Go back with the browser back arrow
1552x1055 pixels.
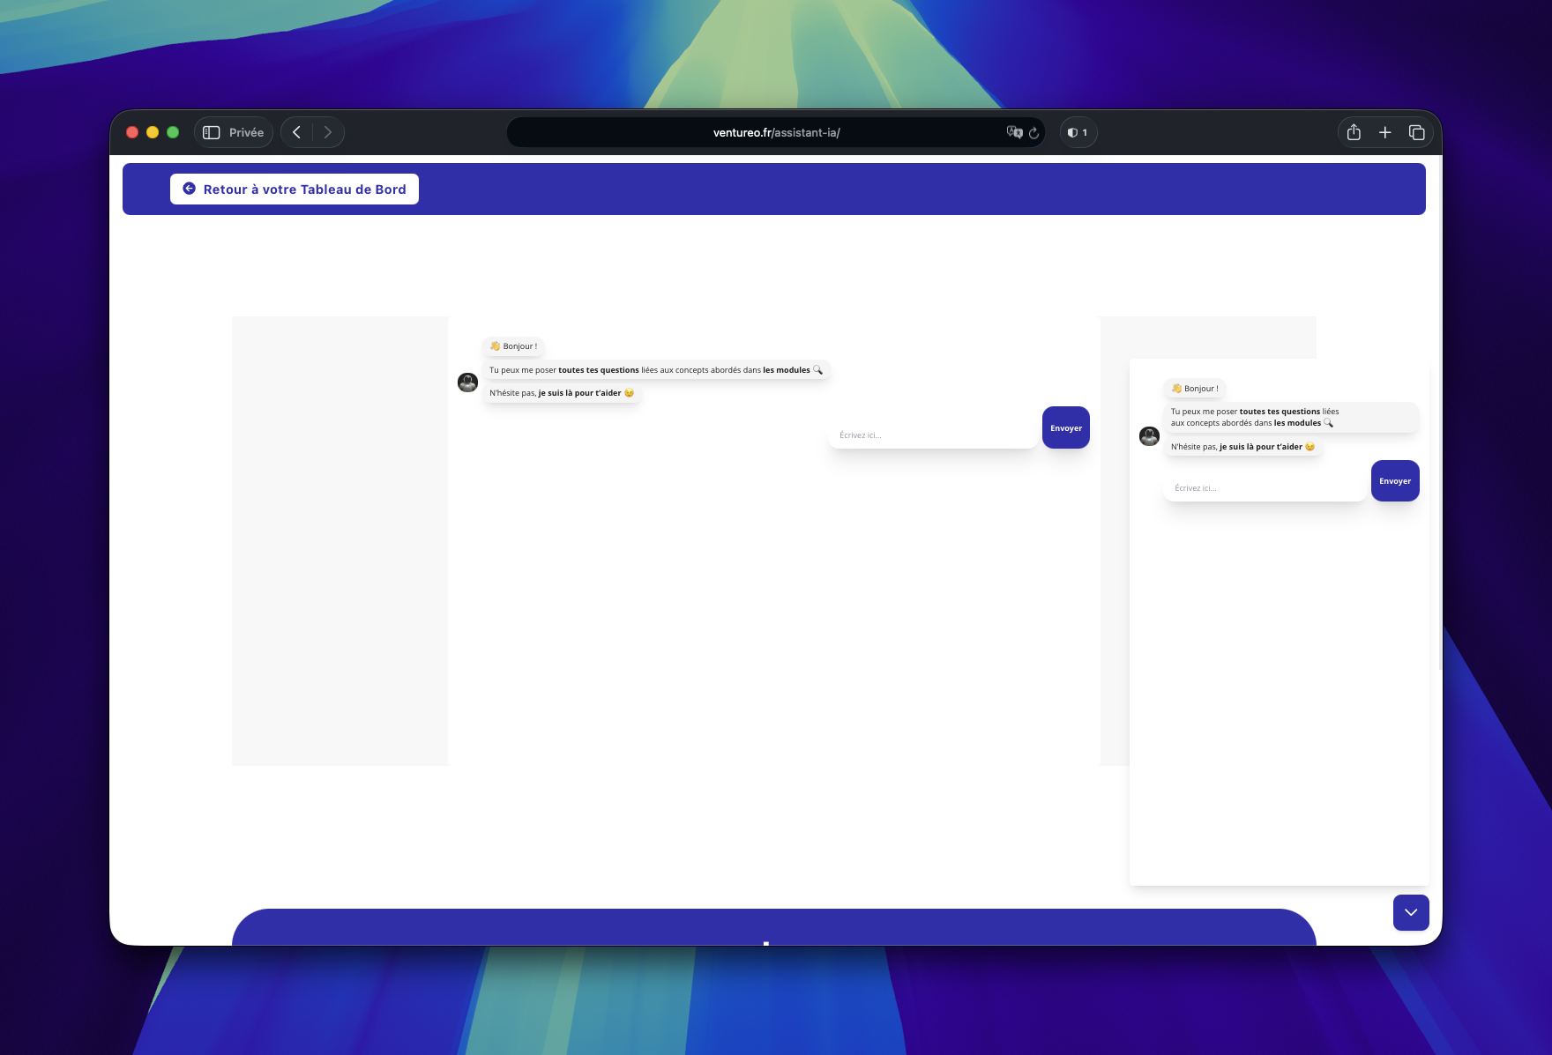[x=297, y=132]
